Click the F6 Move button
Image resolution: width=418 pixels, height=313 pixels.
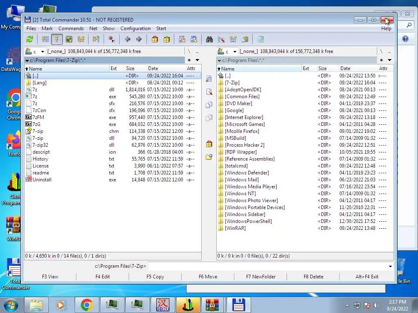pyautogui.click(x=208, y=277)
